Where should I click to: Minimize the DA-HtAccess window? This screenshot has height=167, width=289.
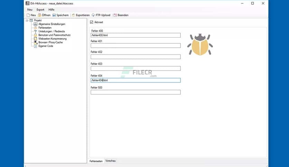tap(242, 3)
